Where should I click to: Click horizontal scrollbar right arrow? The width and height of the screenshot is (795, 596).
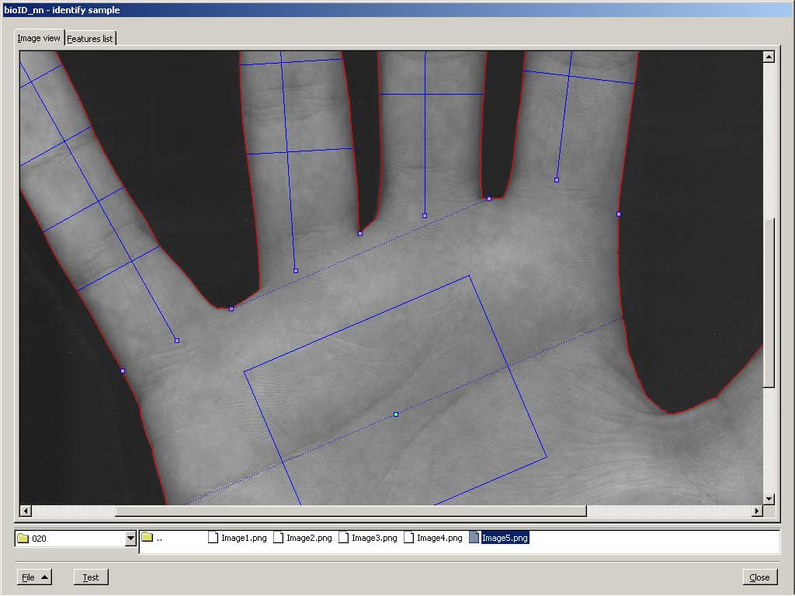(757, 511)
